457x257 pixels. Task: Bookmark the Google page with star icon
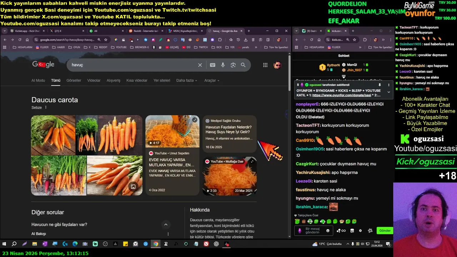click(x=106, y=40)
